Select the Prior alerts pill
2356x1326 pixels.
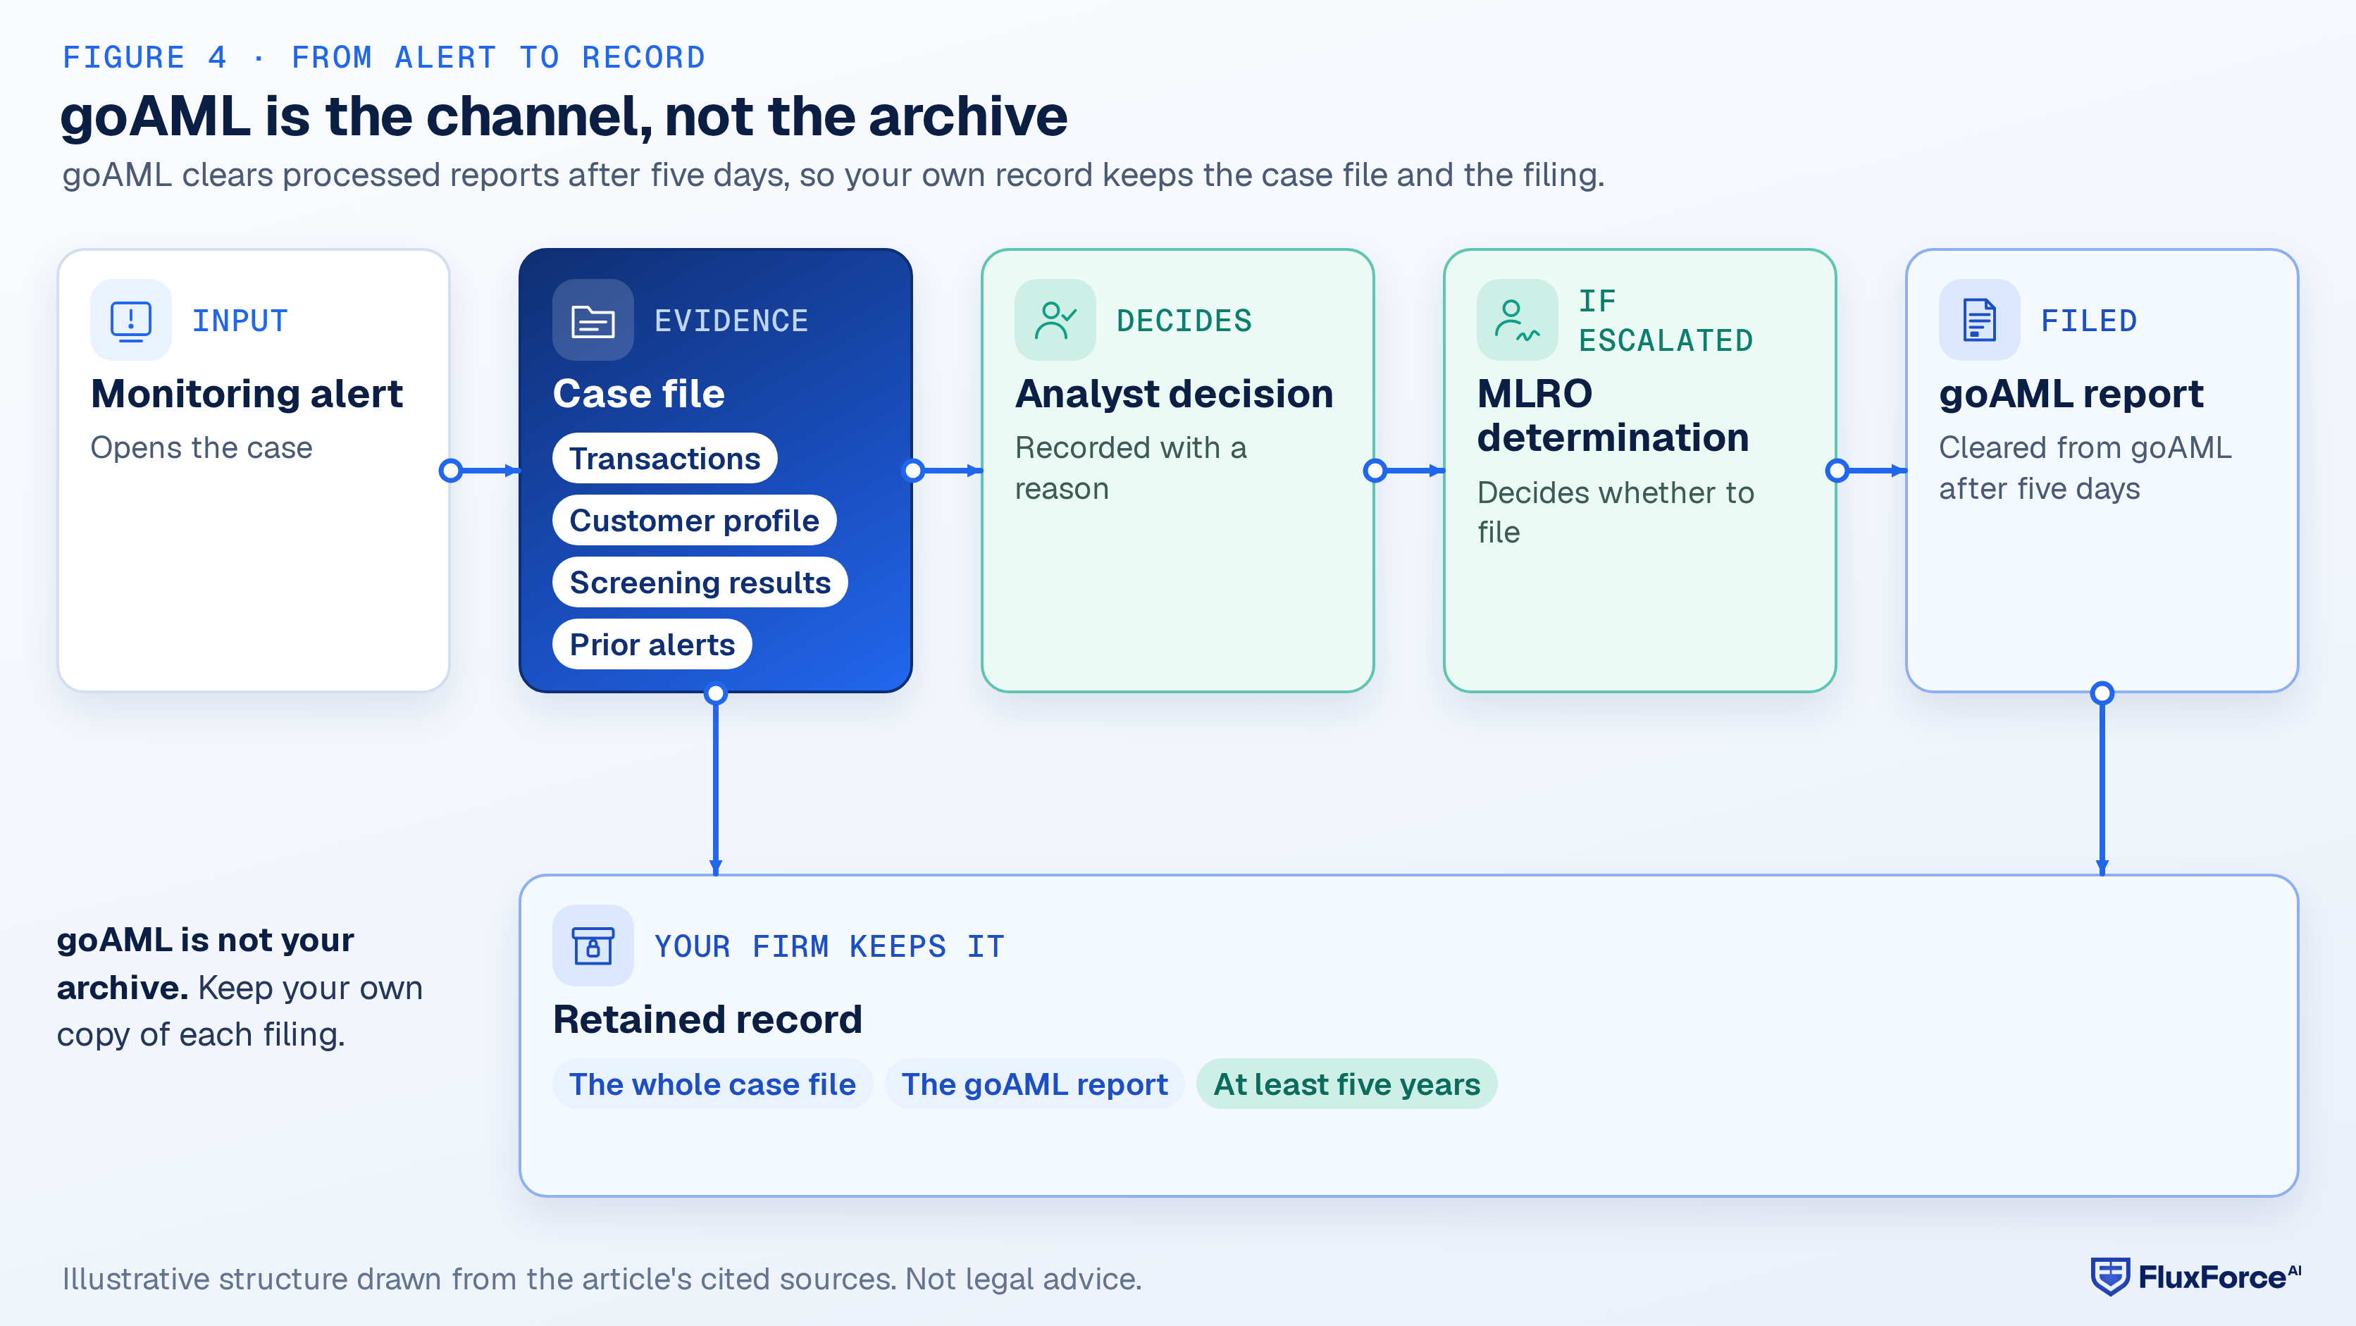652,645
